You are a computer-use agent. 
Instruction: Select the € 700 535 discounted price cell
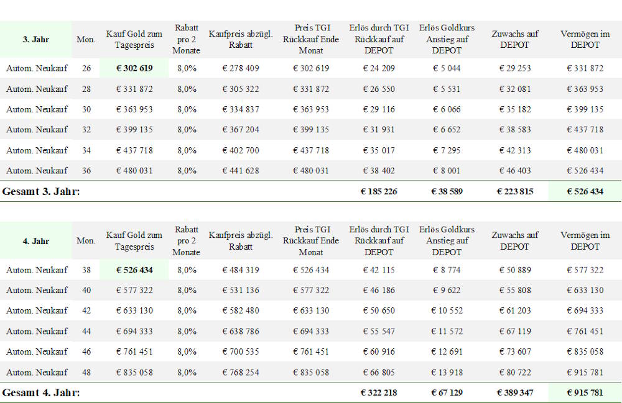[x=241, y=351]
